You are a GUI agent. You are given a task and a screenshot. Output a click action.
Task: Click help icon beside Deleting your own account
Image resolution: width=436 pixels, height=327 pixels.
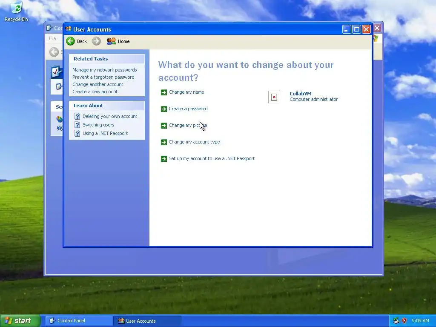click(x=77, y=116)
